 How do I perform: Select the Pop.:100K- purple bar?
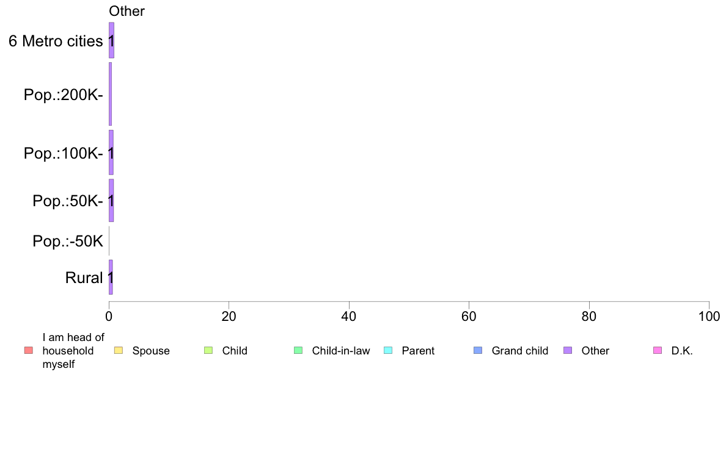(111, 153)
